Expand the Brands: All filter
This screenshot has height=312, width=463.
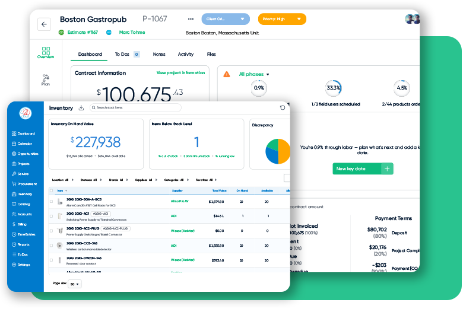[x=118, y=180]
